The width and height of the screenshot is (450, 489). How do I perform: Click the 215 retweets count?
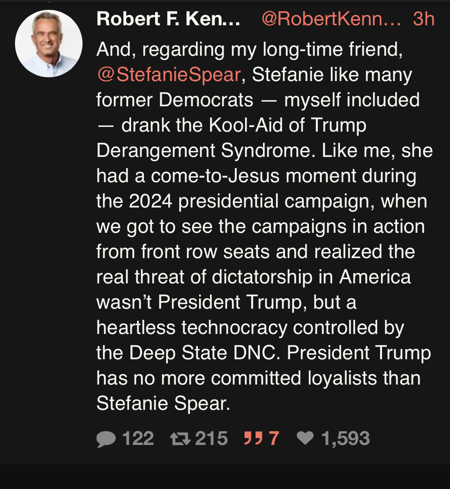click(211, 439)
